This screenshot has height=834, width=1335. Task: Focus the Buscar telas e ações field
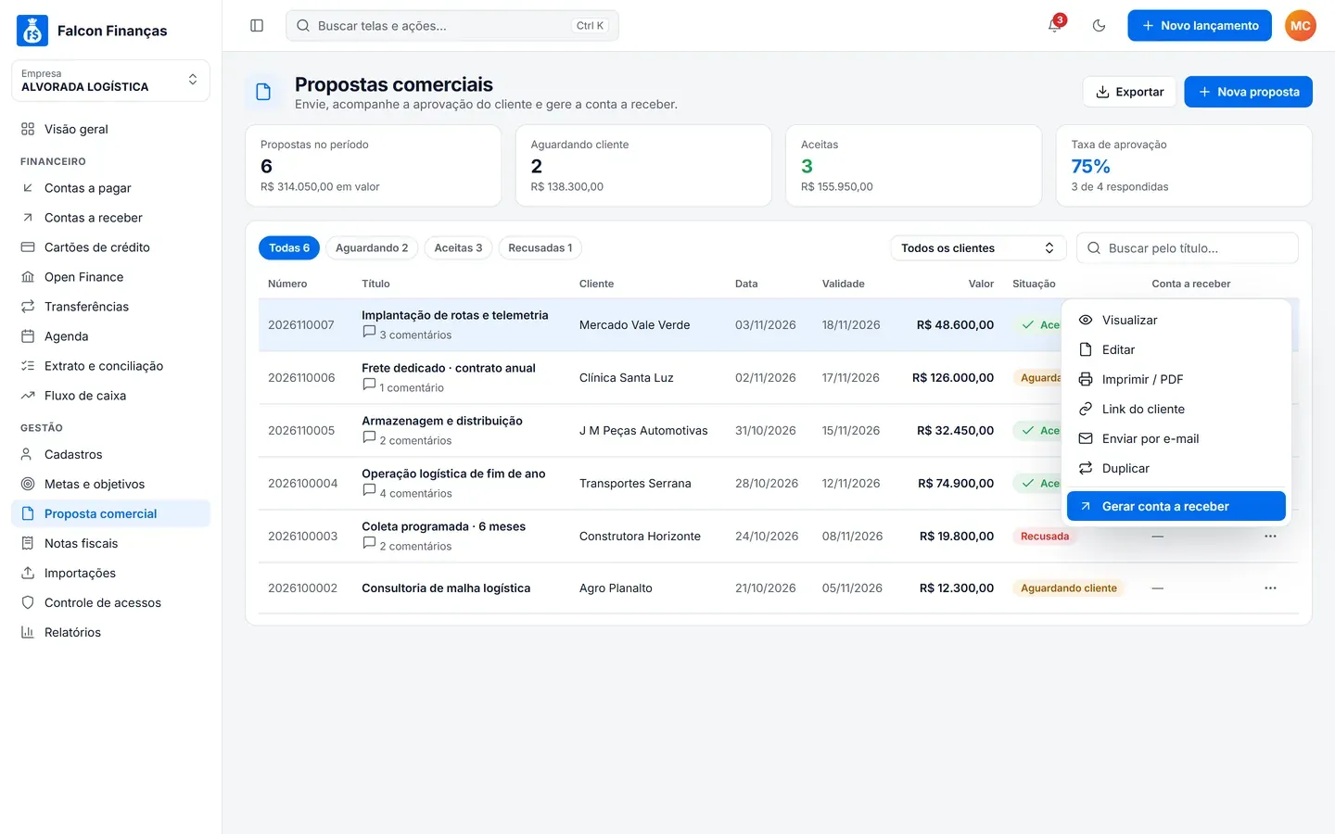tap(452, 26)
